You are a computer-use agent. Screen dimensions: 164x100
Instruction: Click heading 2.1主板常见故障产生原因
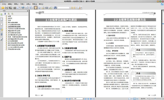(x=61, y=20)
